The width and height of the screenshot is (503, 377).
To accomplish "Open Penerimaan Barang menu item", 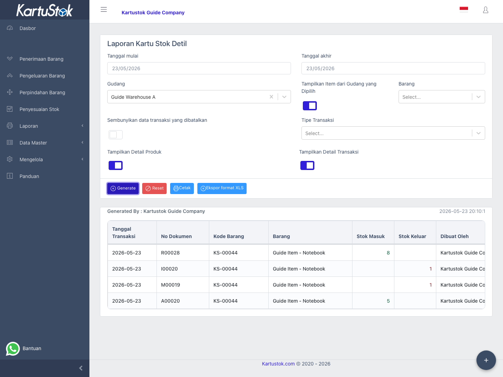I will (x=45, y=59).
